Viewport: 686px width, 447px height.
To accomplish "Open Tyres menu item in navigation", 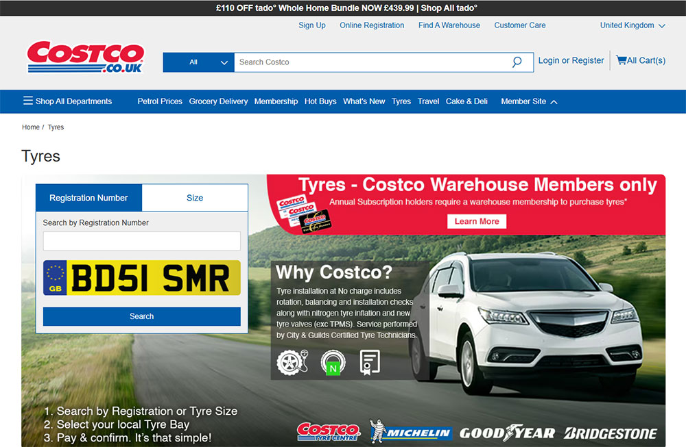I will pyautogui.click(x=401, y=101).
